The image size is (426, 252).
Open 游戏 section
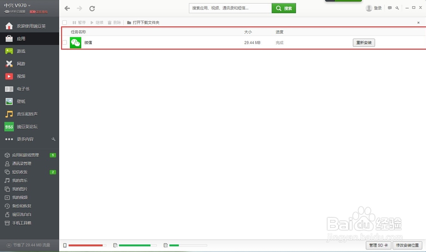pos(30,51)
